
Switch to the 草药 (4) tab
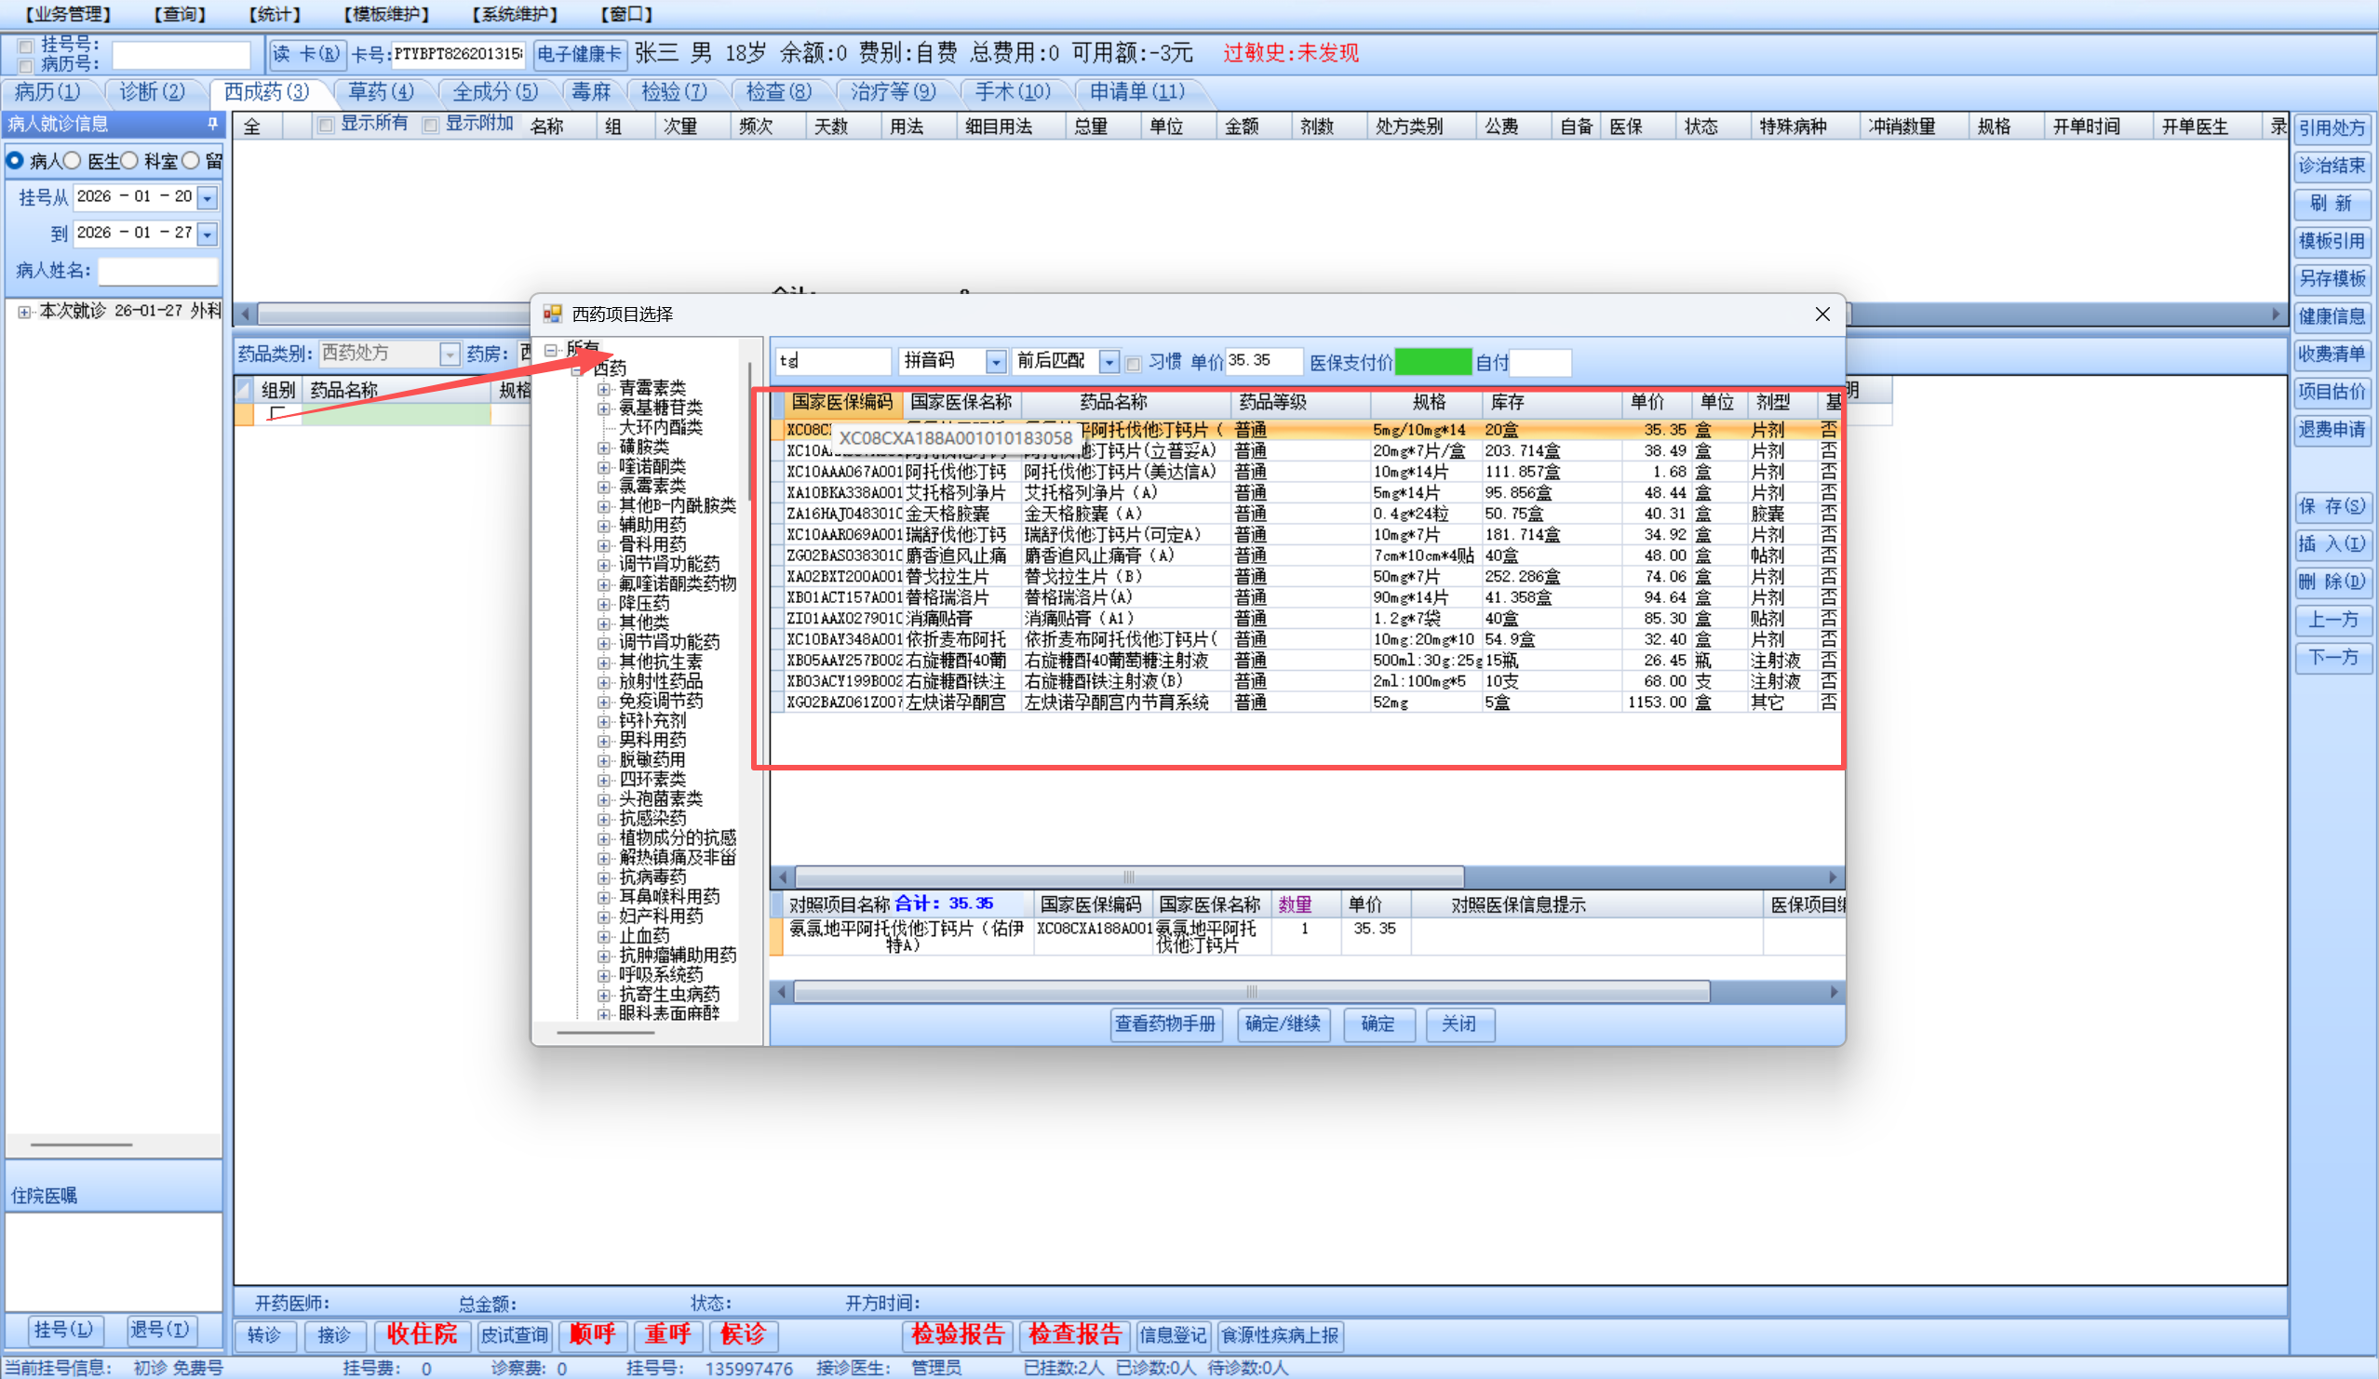(x=380, y=91)
